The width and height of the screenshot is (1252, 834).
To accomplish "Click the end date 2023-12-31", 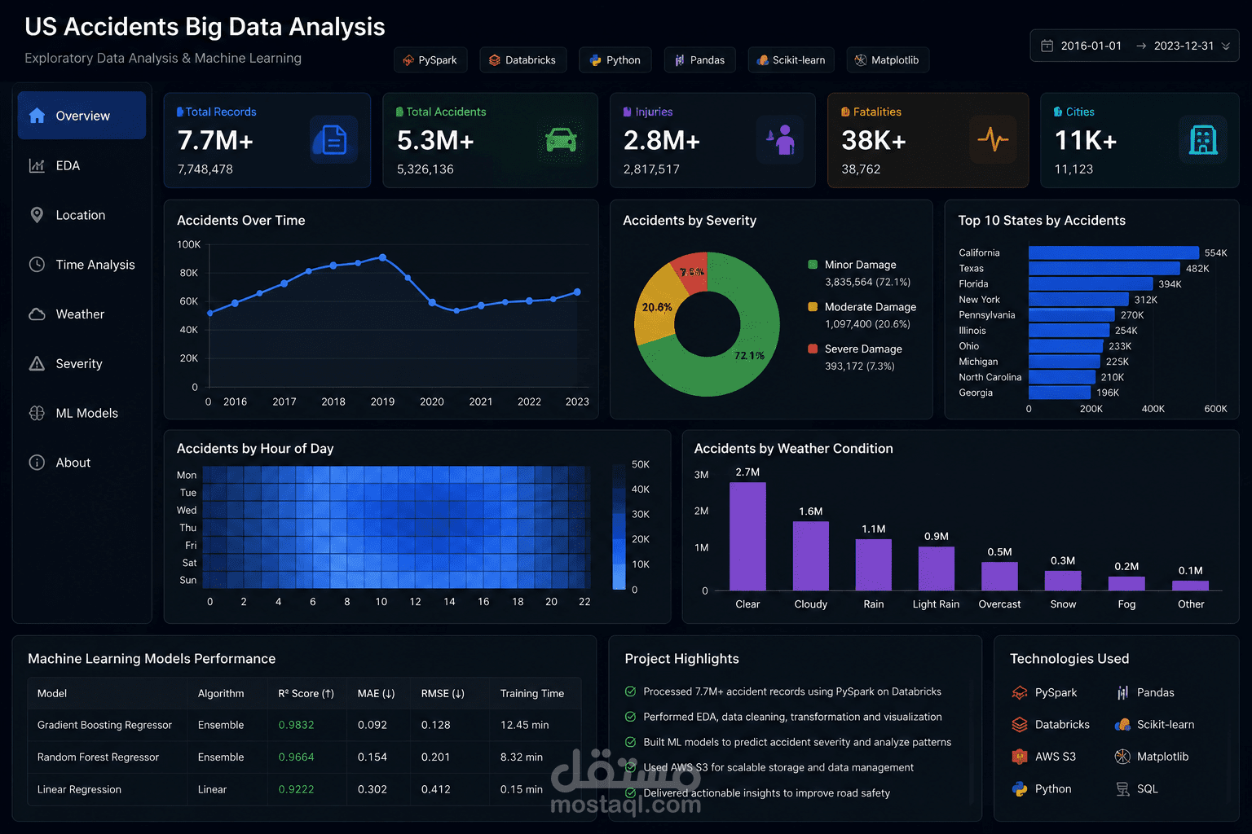I will pos(1184,46).
